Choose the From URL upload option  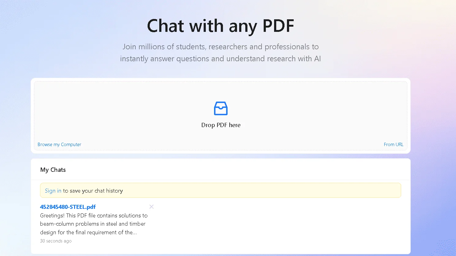pyautogui.click(x=394, y=145)
